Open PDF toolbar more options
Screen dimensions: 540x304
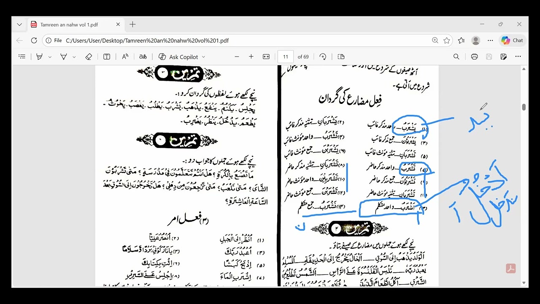click(518, 57)
